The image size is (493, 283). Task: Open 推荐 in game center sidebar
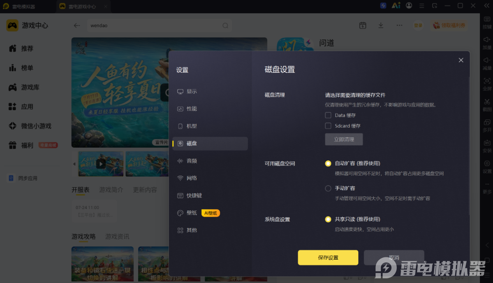[21, 49]
